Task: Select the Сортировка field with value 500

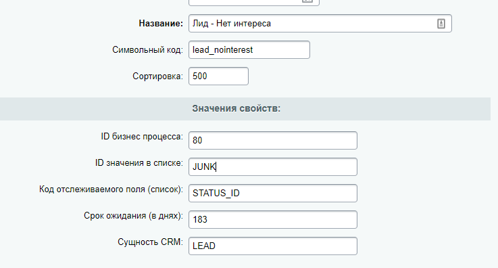Action: click(218, 76)
